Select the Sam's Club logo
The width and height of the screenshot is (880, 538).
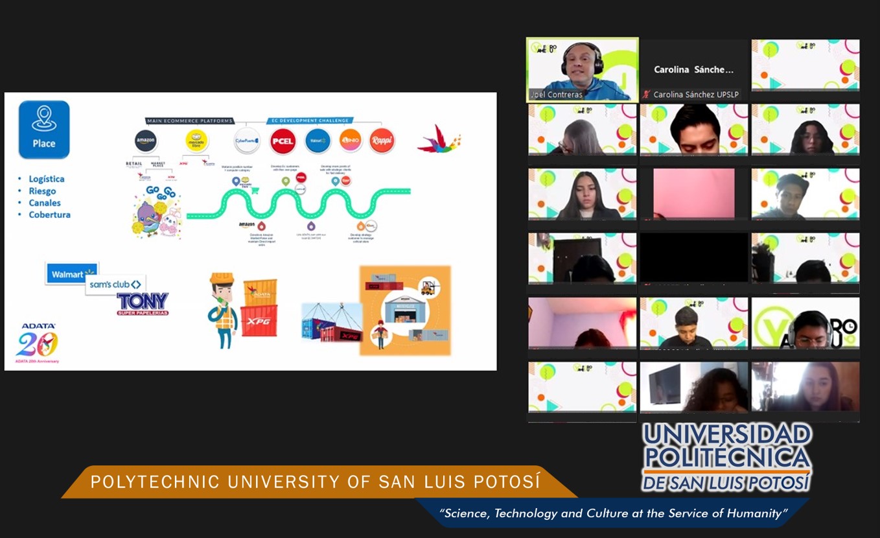coord(115,285)
